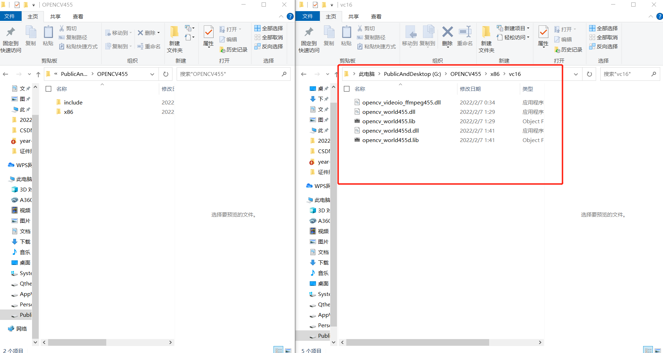Switch to 查看 tab in OPENCV455 window
This screenshot has width=663, height=353.
78,16
